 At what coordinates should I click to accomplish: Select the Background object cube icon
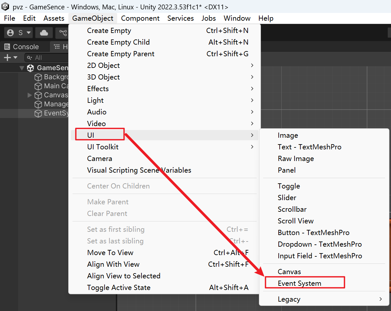click(39, 77)
